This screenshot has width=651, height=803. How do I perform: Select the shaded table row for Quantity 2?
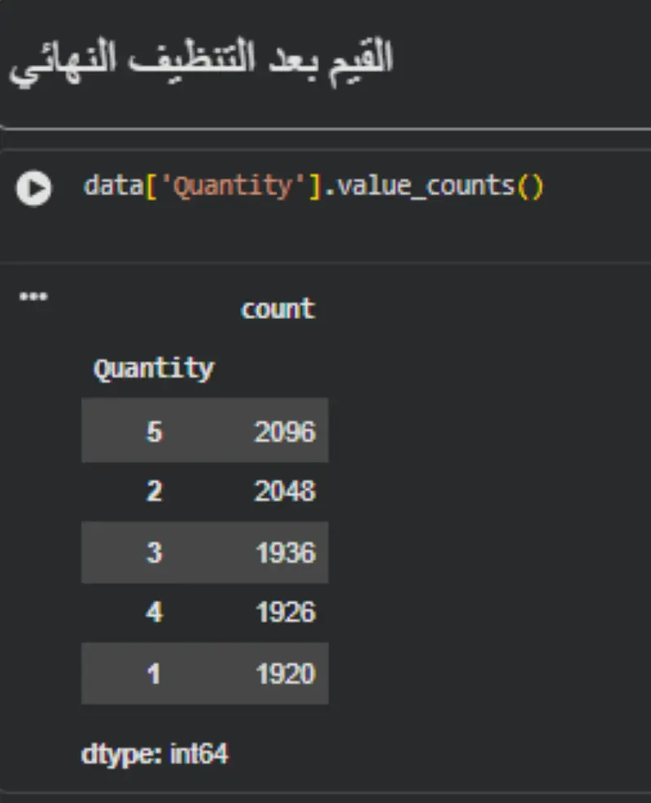(204, 491)
